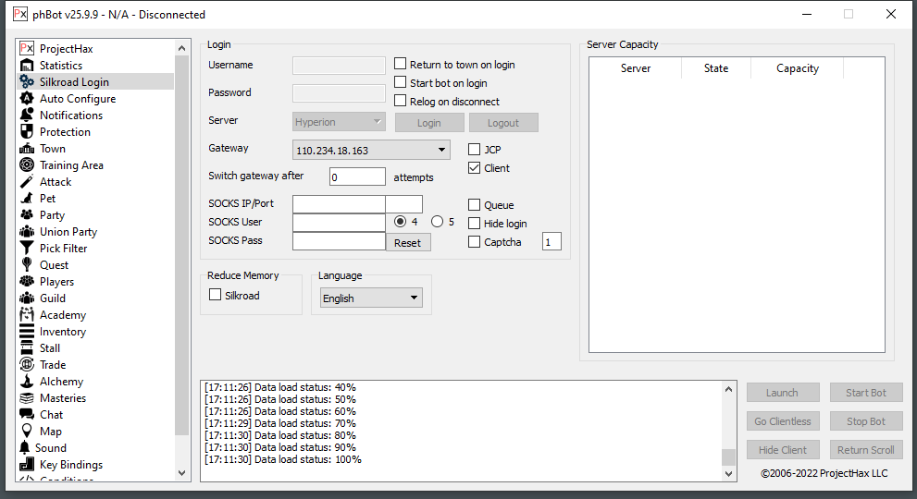Open Protection via its shield icon
The width and height of the screenshot is (917, 499).
27,132
